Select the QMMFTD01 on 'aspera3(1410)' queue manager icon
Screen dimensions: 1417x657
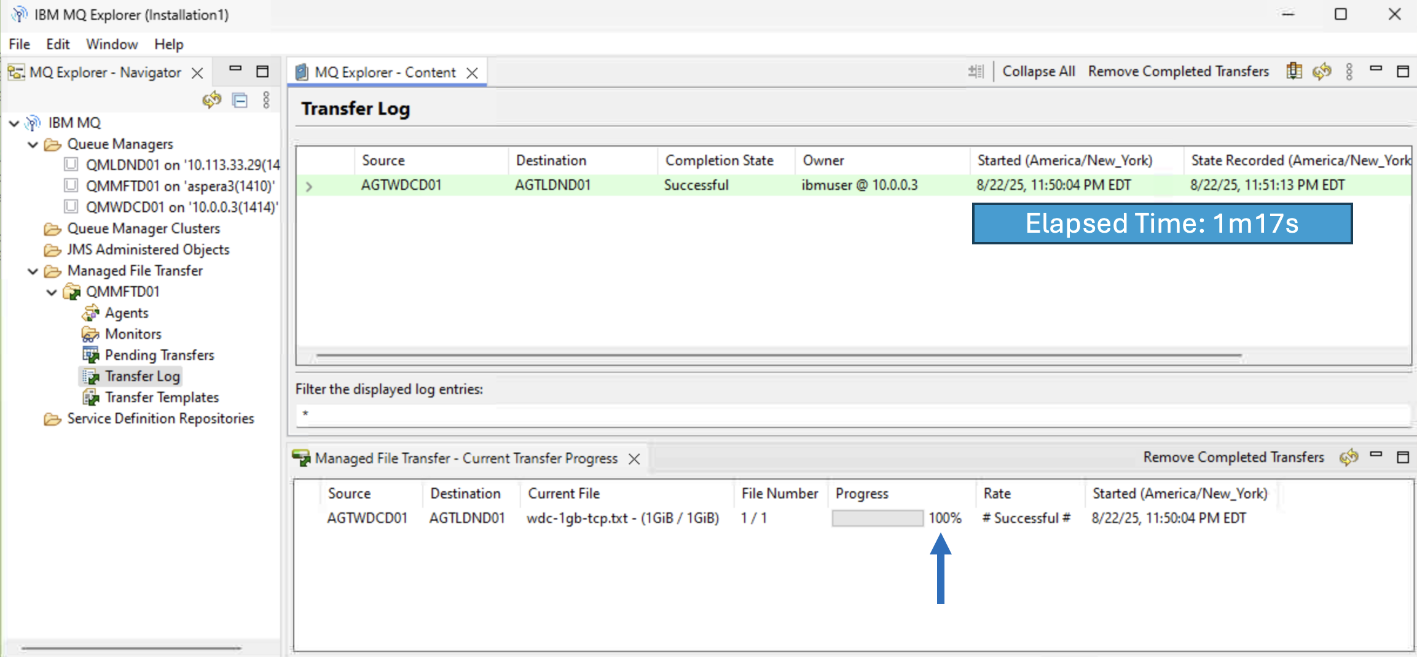(x=71, y=185)
